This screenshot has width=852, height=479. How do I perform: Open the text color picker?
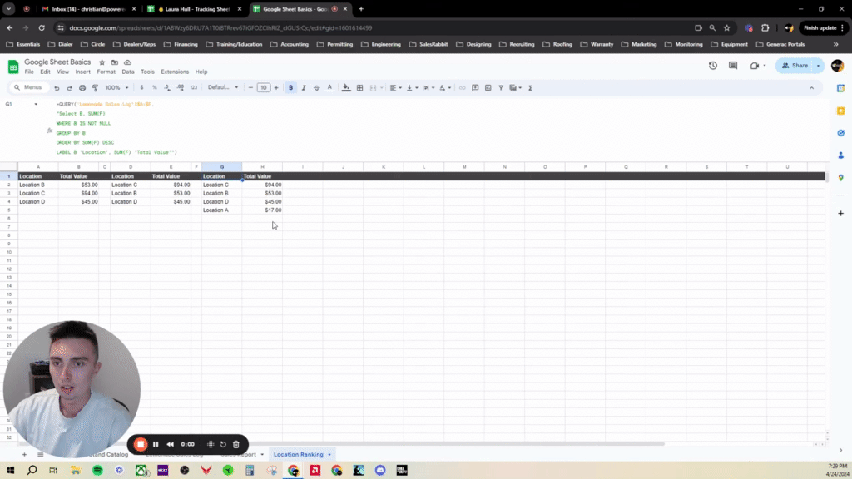point(329,87)
